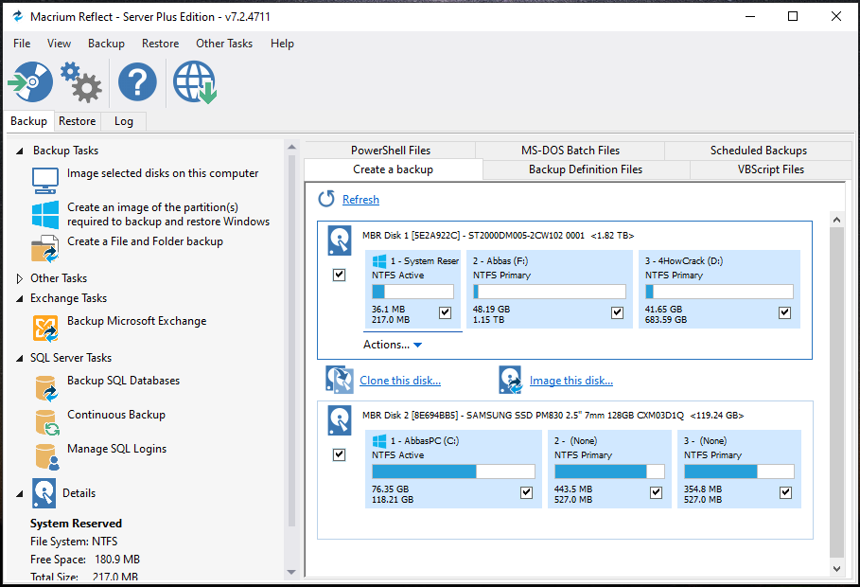Uncheck the AbbasPC (C:) partition checkbox
The image size is (860, 587).
click(x=526, y=492)
